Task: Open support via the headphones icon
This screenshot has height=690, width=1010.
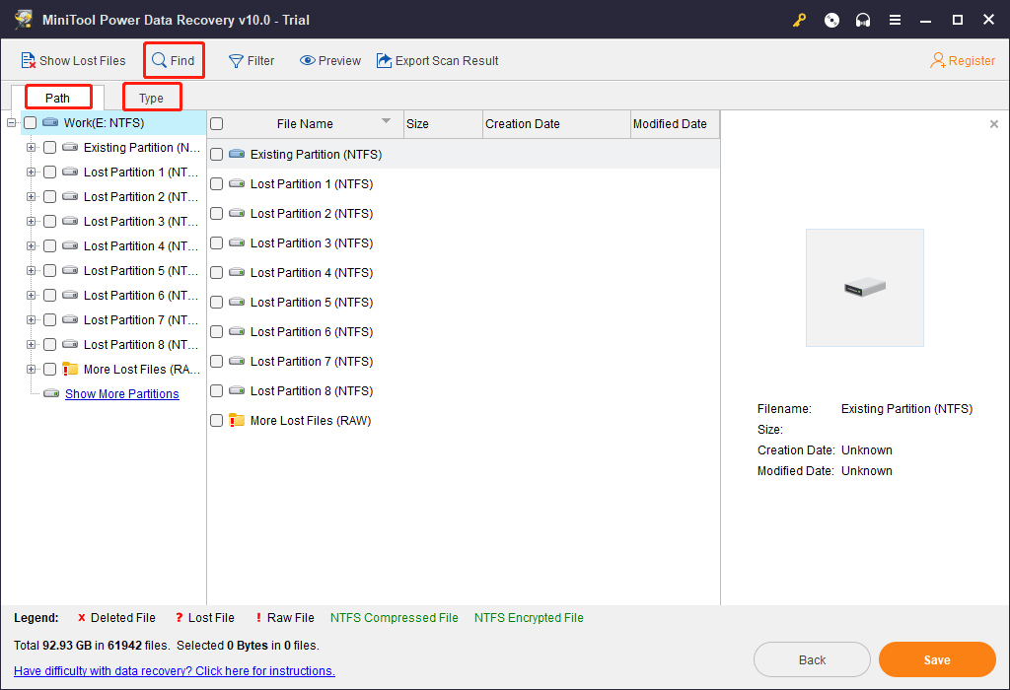Action: tap(863, 20)
